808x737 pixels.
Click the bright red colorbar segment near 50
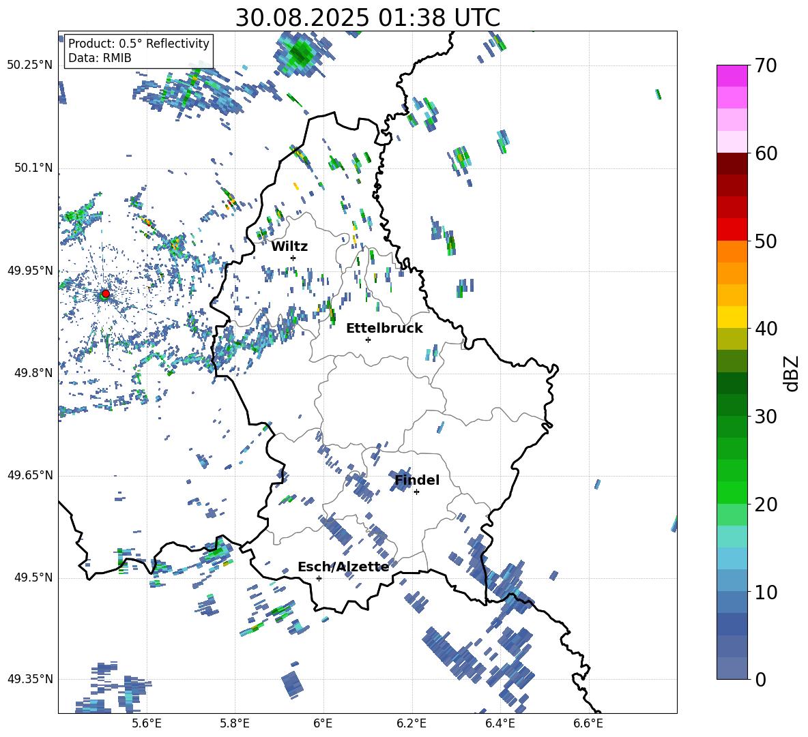(x=732, y=230)
